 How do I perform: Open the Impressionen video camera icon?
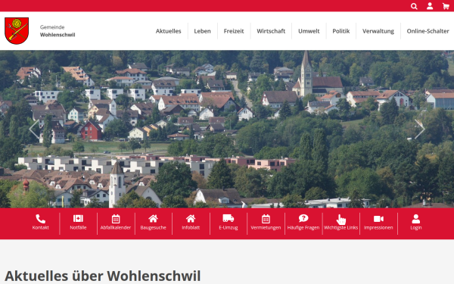tap(378, 219)
